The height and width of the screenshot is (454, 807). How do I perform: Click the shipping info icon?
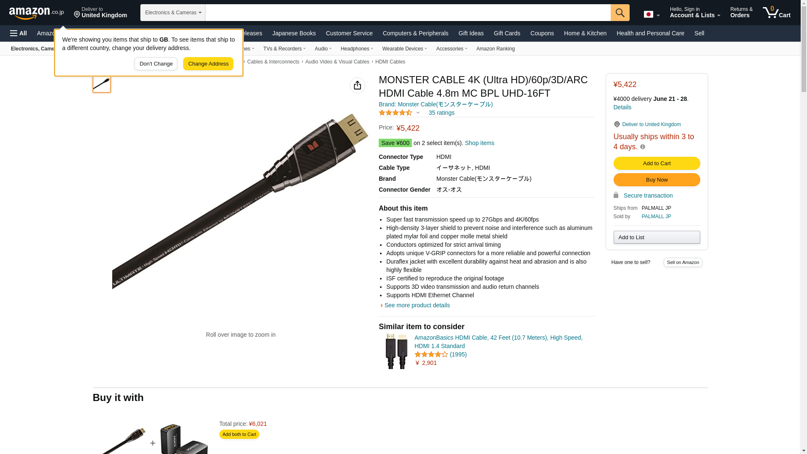coord(642,147)
